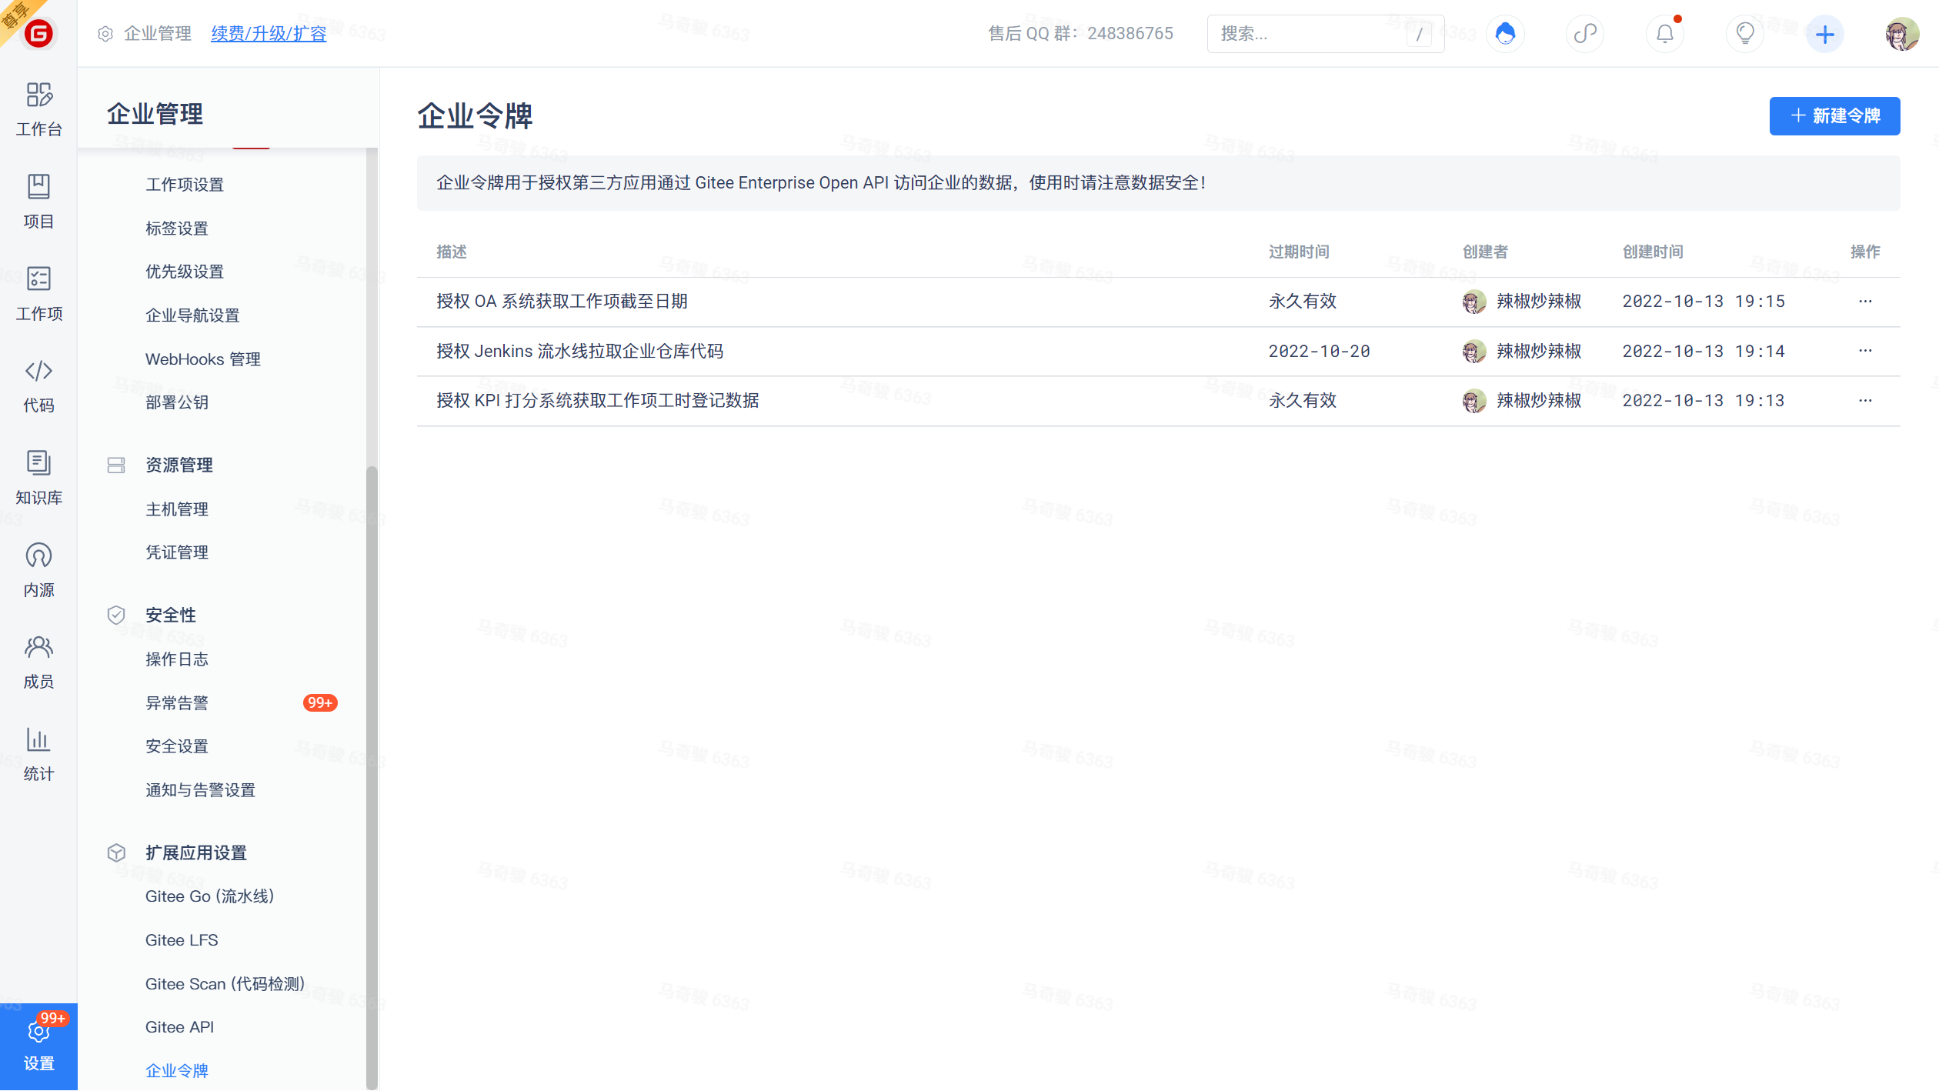Open the 续费/升级/扩容 link
The width and height of the screenshot is (1939, 1091).
click(x=269, y=34)
